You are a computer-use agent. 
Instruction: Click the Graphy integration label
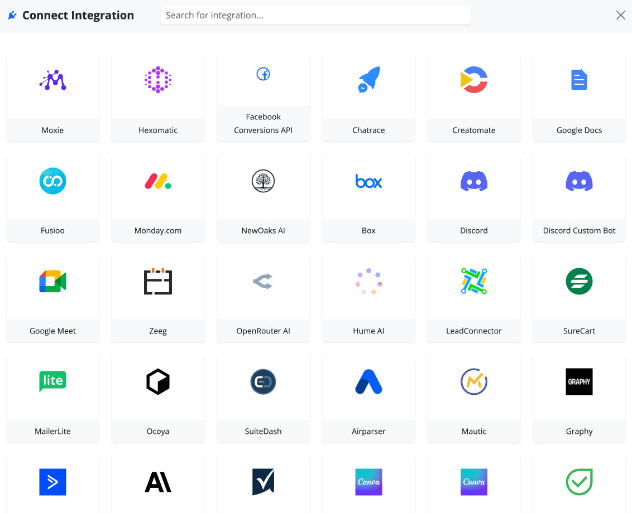[x=579, y=432]
